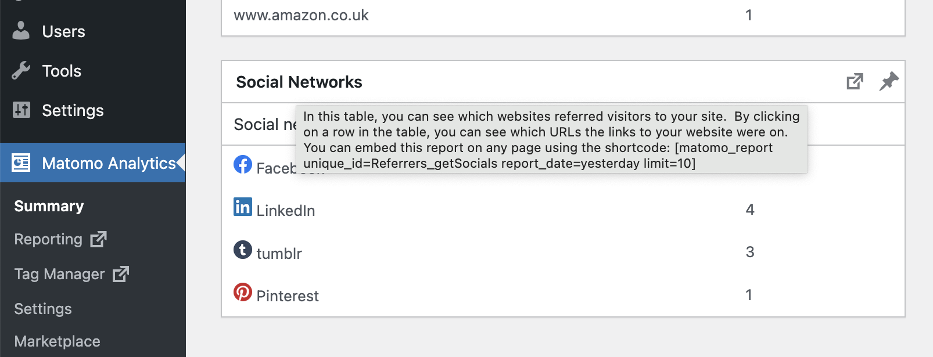Pin the Social Networks widget
This screenshot has width=933, height=357.
click(888, 82)
